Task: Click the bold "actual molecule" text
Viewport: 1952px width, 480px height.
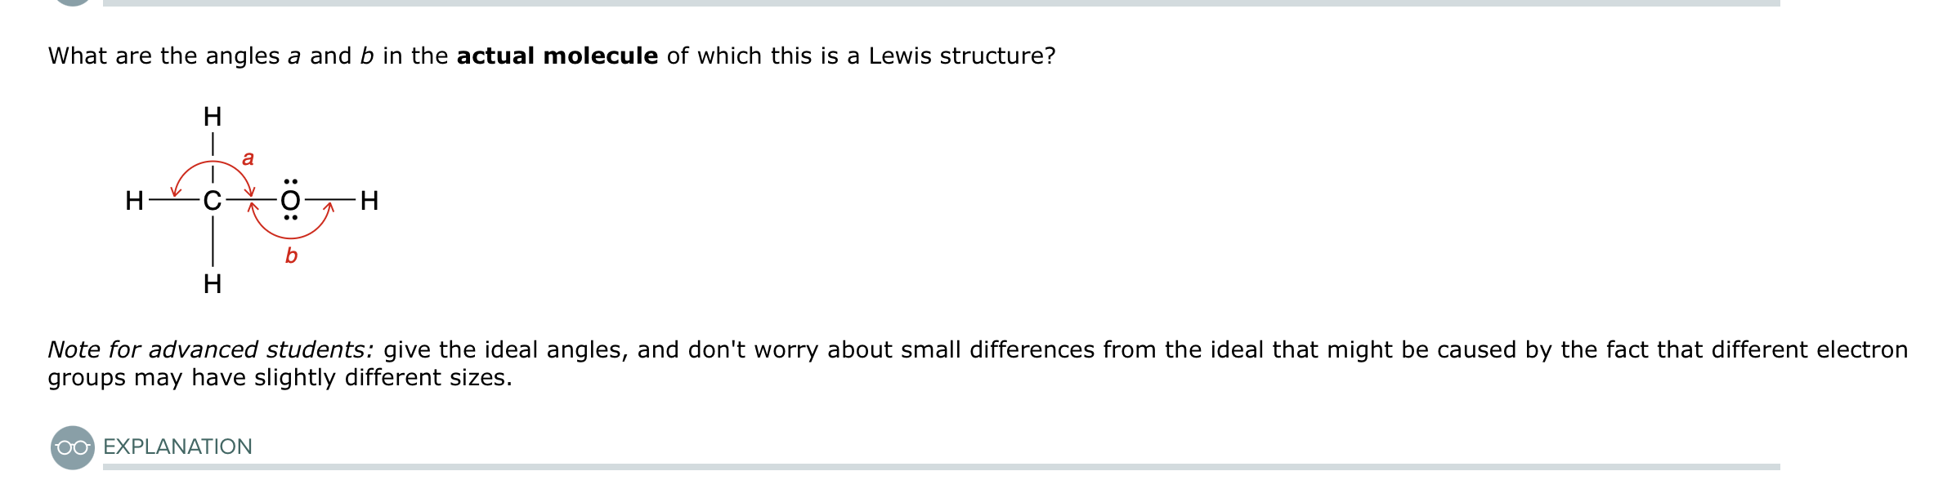Action: tap(557, 56)
